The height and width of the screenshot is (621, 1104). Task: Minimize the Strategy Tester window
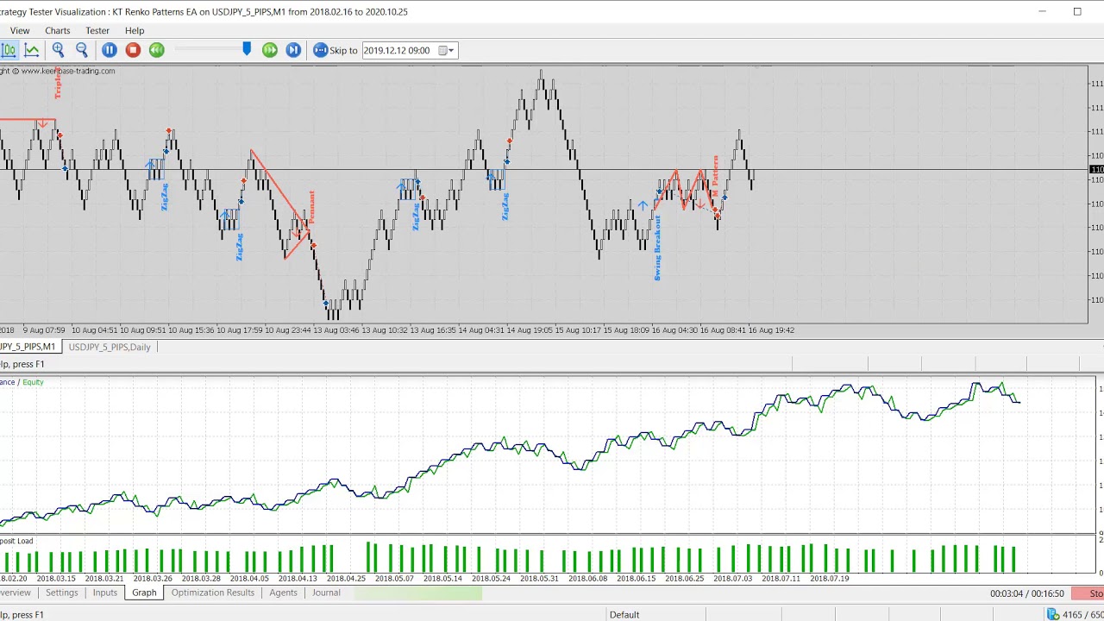(1042, 11)
